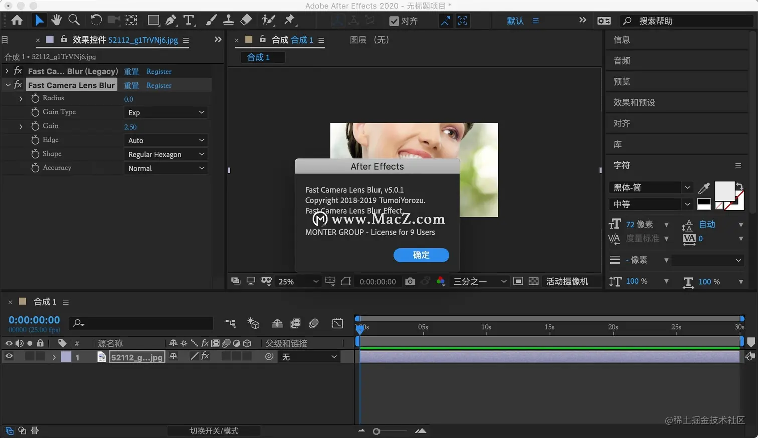Open Gain Type dropdown showing Exp
Image resolution: width=758 pixels, height=438 pixels.
pos(165,112)
